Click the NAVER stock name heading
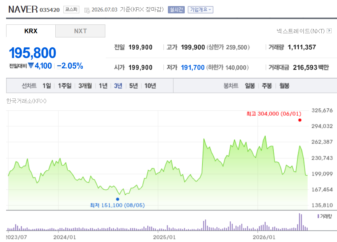Viewport: 337px width, 242px height. coord(23,9)
